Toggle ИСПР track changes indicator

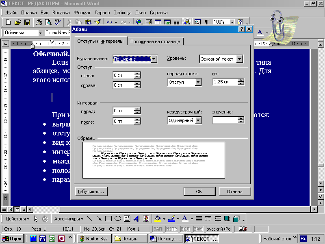[172, 229]
